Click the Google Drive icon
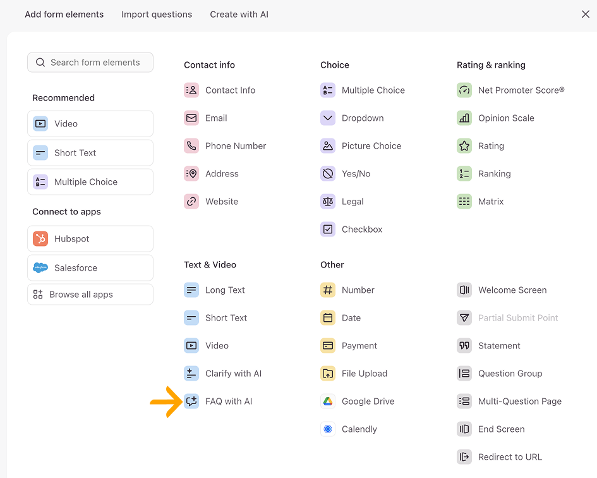Image resolution: width=597 pixels, height=478 pixels. 327,401
